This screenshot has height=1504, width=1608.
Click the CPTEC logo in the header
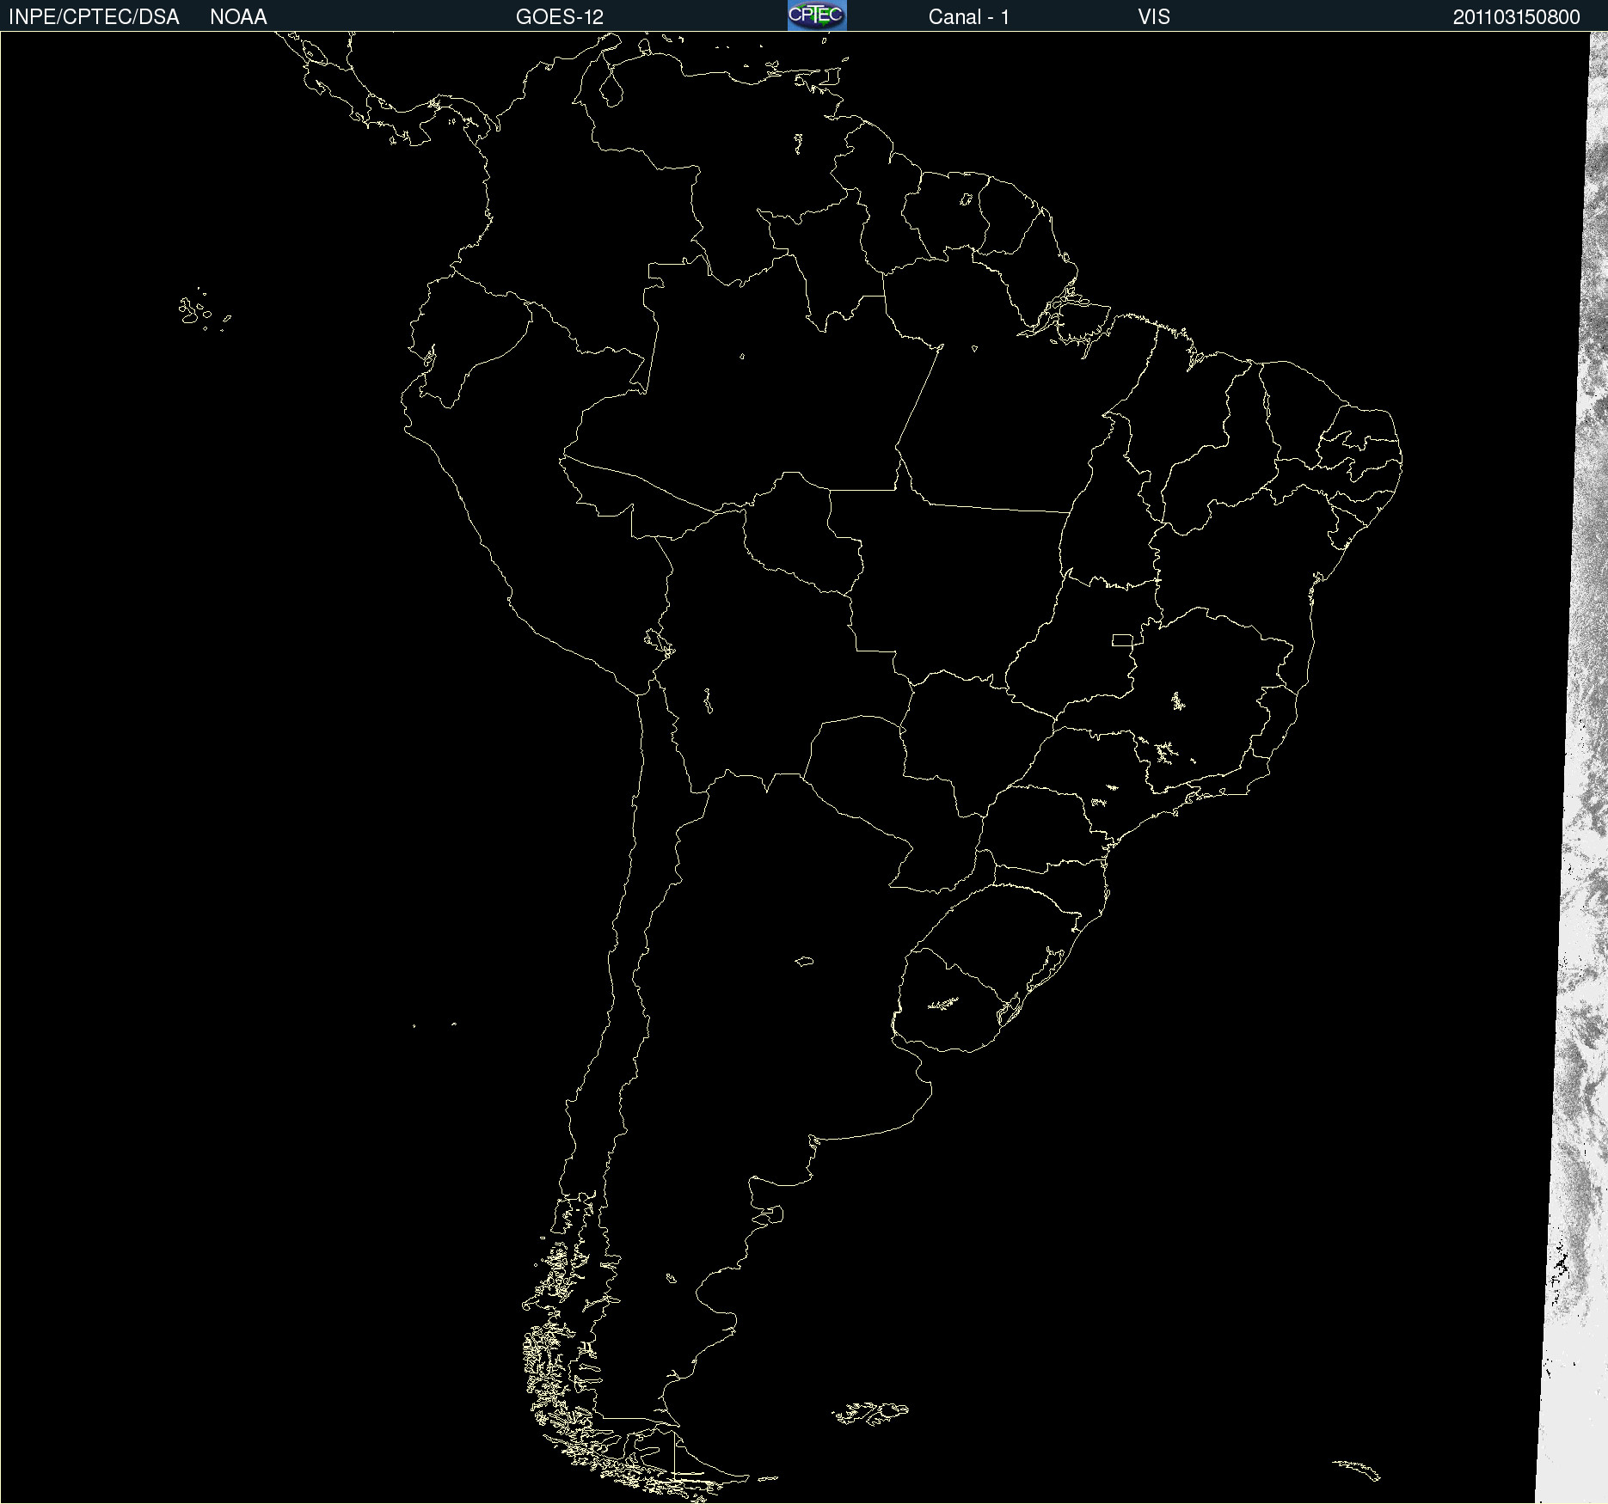click(817, 15)
